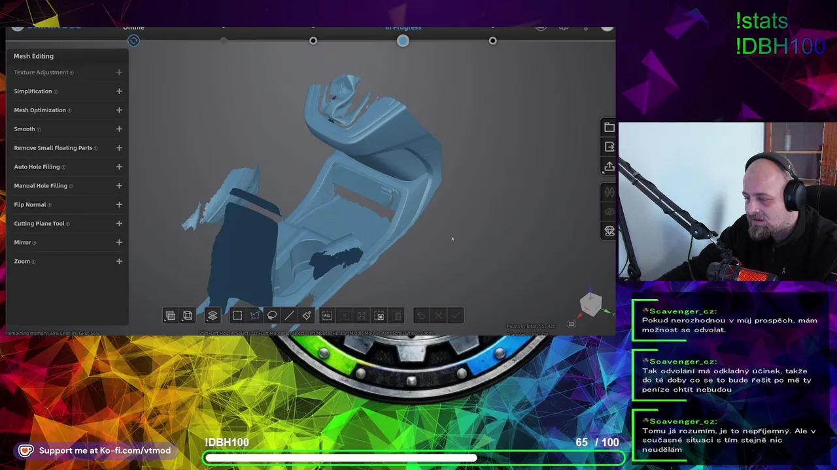This screenshot has width=837, height=470.
Task: Click the !DBH100 65/100 progress bar
Action: tap(415, 458)
